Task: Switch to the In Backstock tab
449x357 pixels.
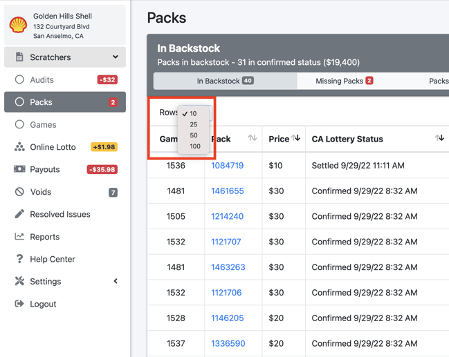Action: pyautogui.click(x=225, y=81)
